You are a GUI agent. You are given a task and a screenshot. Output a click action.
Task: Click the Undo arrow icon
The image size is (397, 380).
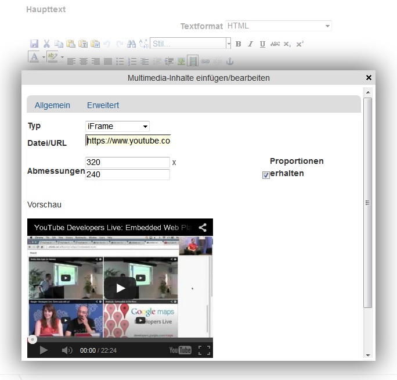pos(107,44)
